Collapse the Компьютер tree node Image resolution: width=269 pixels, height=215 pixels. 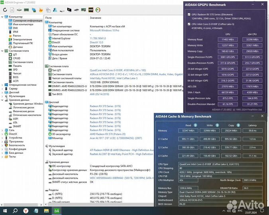click(x=2, y=17)
